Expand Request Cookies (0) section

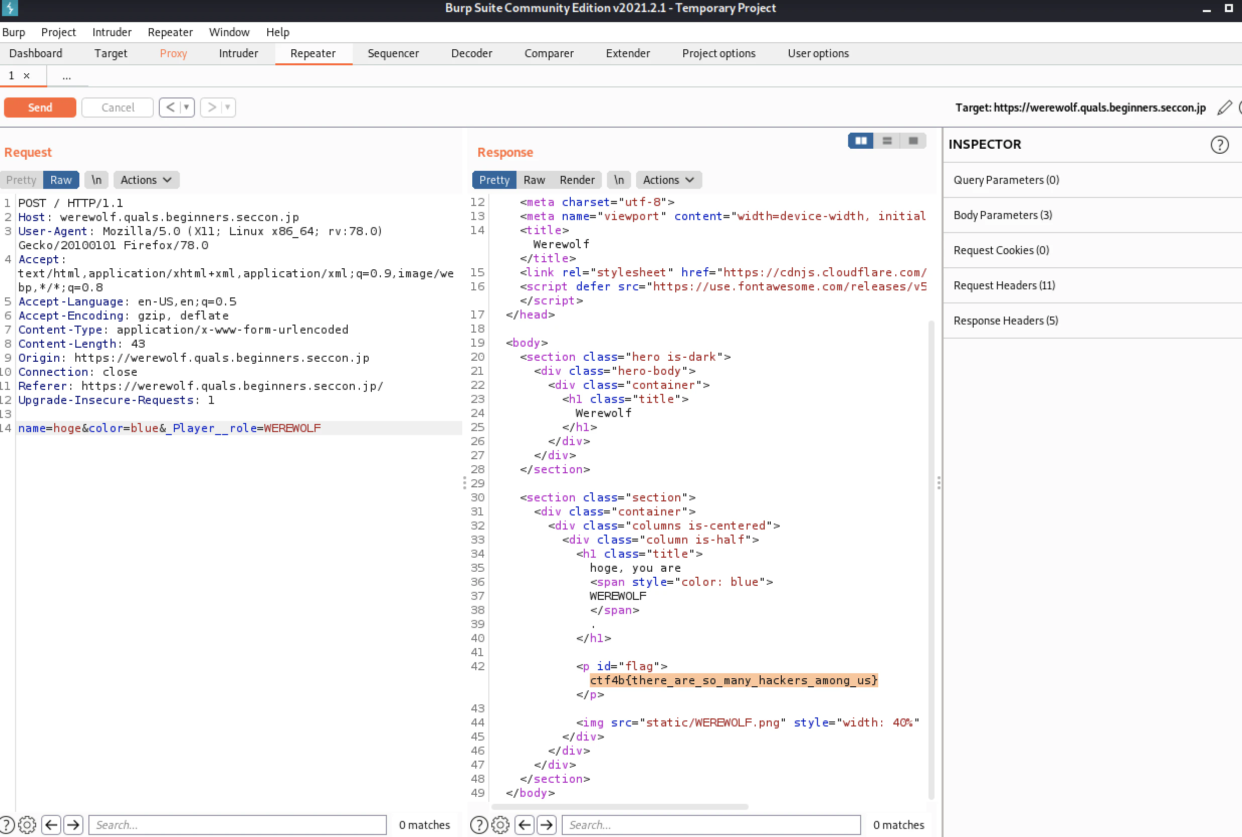click(1092, 250)
